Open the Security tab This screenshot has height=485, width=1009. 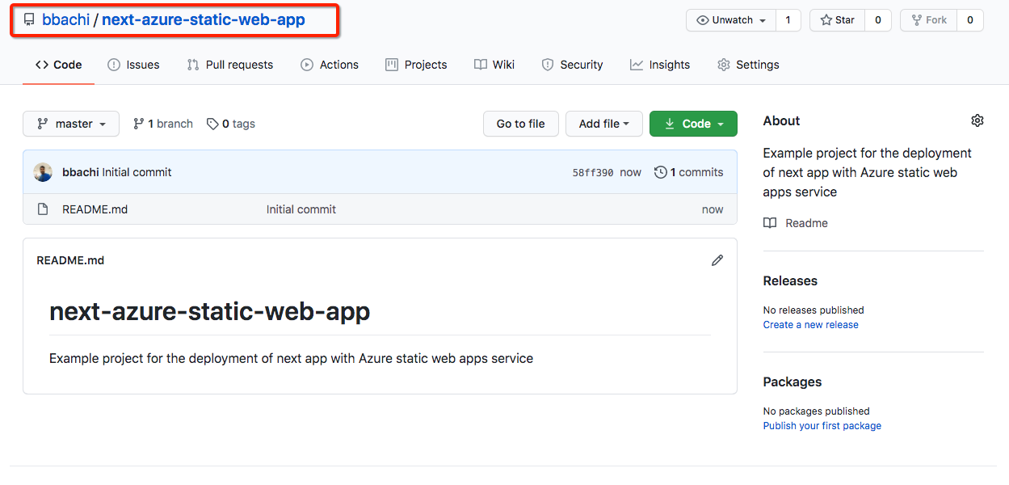tap(572, 65)
